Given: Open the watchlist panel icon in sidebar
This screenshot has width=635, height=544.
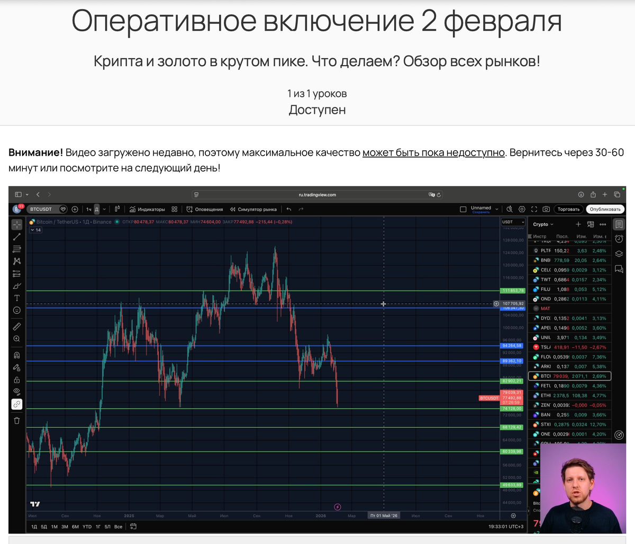Looking at the screenshot, I should pyautogui.click(x=619, y=224).
